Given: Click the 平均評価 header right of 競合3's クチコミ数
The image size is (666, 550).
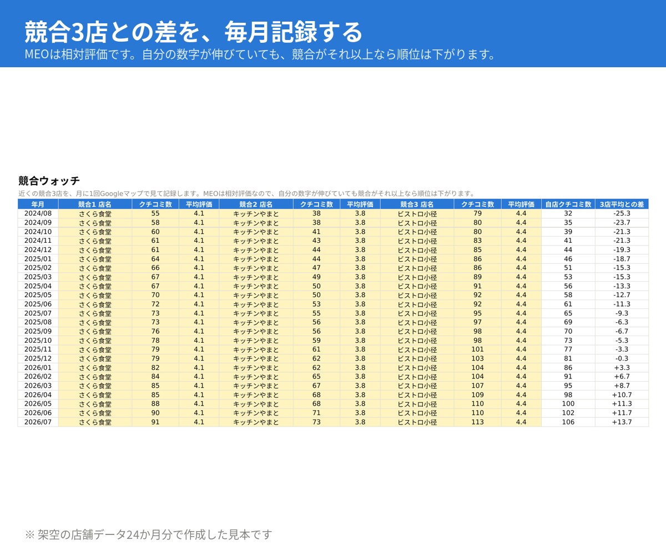Looking at the screenshot, I should (521, 204).
